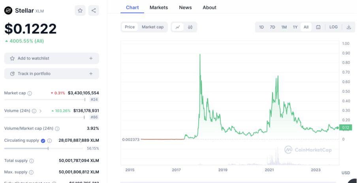Track in portfolio button

(52, 74)
